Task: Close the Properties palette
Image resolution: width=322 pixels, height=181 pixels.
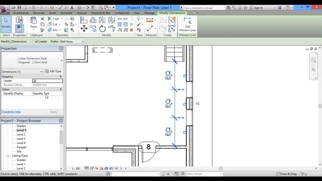Action: (x=61, y=48)
